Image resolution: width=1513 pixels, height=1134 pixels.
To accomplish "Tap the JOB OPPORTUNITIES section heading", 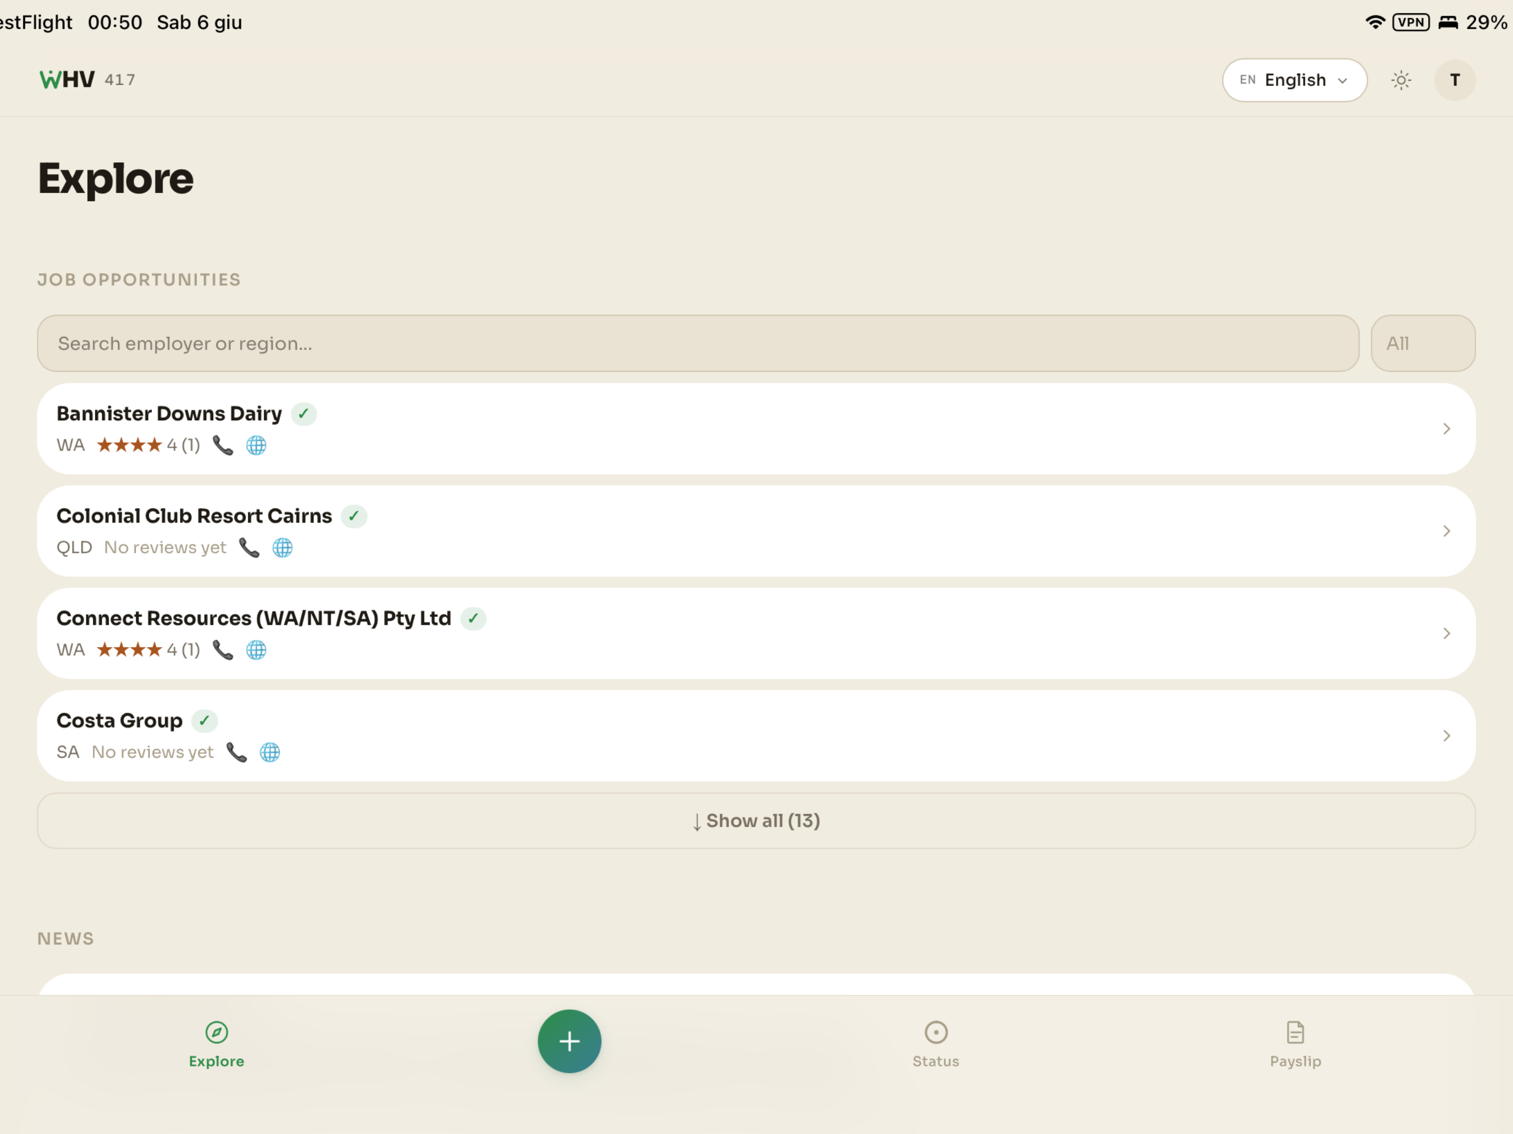I will [x=139, y=280].
